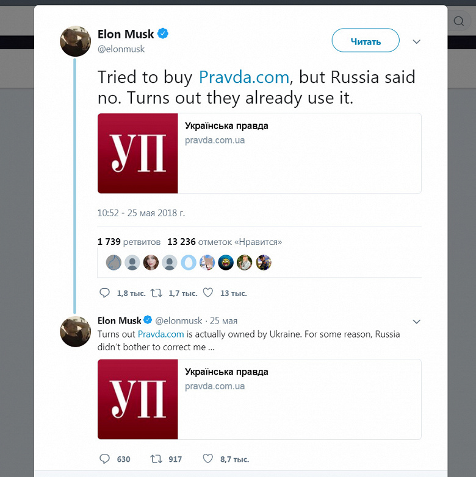The width and height of the screenshot is (476, 477).
Task: Open the first Українська правда link card
Action: pos(259,154)
